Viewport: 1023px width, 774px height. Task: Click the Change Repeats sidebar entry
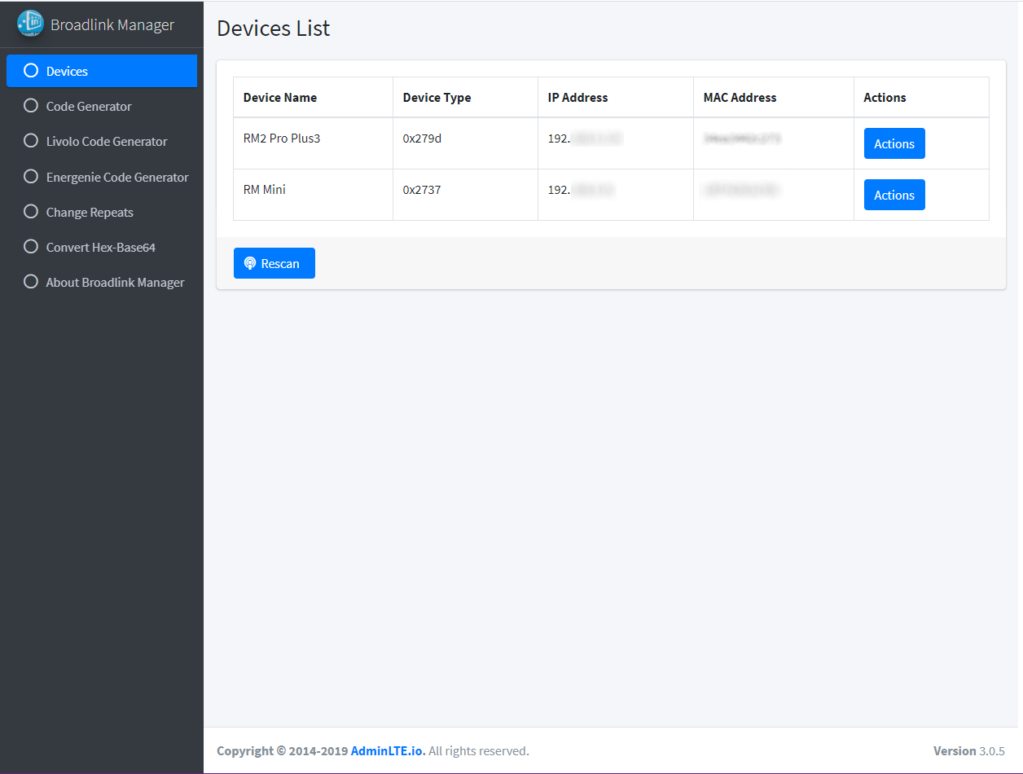90,212
